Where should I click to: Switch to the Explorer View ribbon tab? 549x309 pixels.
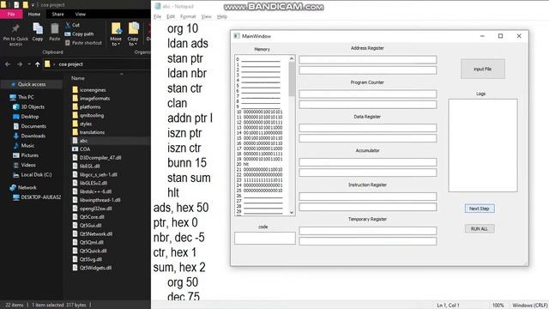[x=81, y=14]
